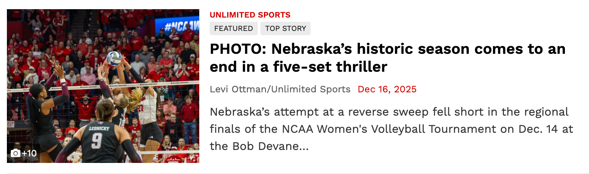Click the camera gallery icon on thumbnail

coord(15,153)
